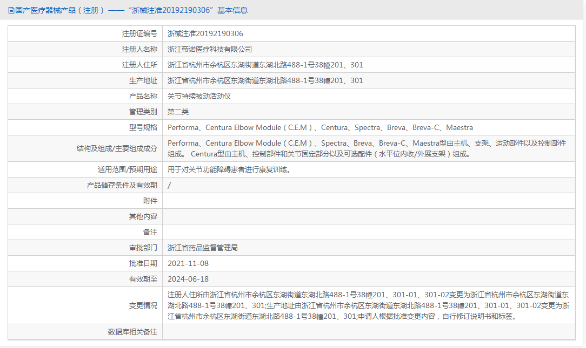Click product name '关节持续被动活动仪'
Image resolution: width=586 pixels, height=348 pixels.
[x=199, y=96]
